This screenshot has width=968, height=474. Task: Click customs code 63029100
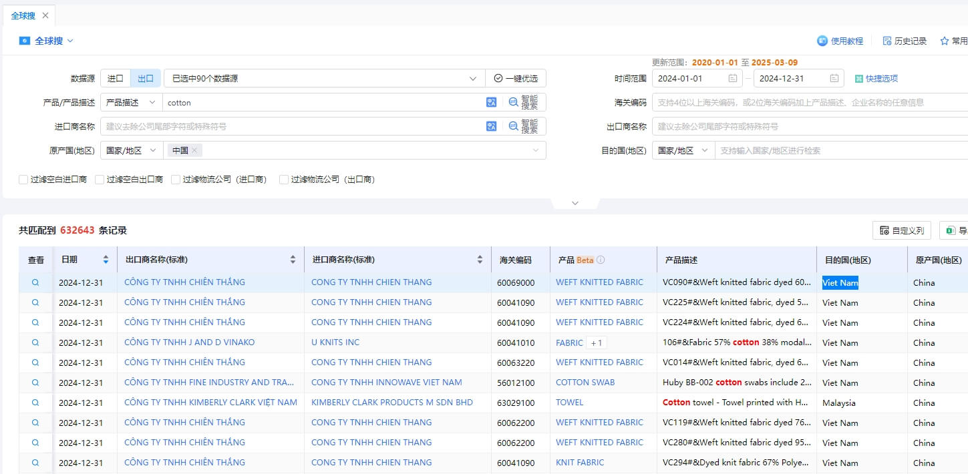coord(516,403)
